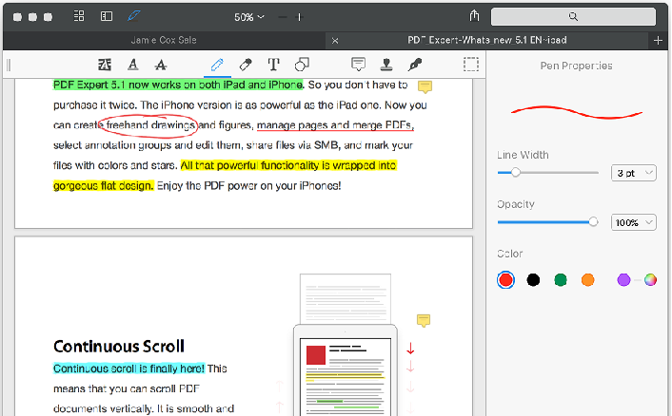Click the Opacity slider
This screenshot has width=672, height=416.
click(547, 222)
